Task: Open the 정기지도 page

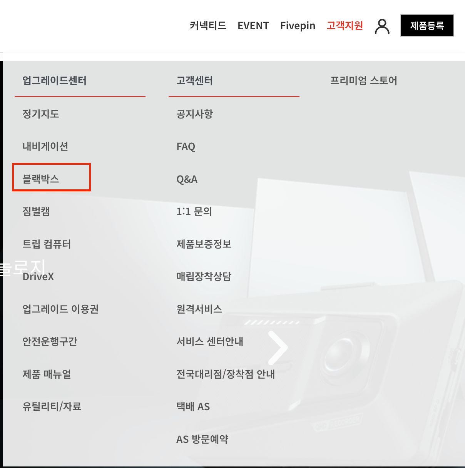Action: (x=40, y=114)
